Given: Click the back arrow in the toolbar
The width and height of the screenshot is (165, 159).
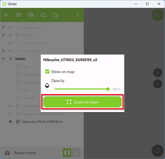Looking at the screenshot, I should pos(6,15).
